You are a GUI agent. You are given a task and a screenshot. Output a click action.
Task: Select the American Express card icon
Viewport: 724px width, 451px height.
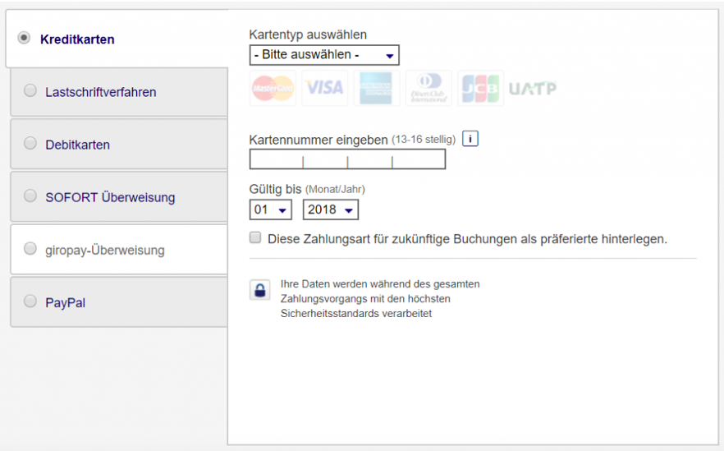pyautogui.click(x=377, y=88)
